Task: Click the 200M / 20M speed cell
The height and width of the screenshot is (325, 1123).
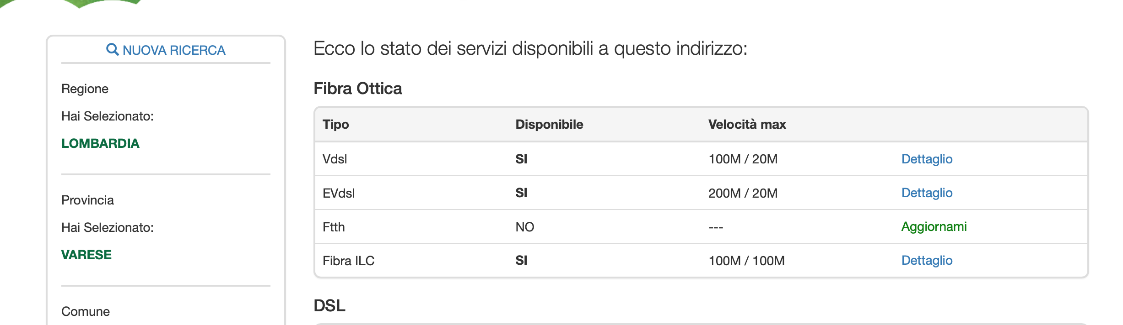Action: [x=743, y=193]
